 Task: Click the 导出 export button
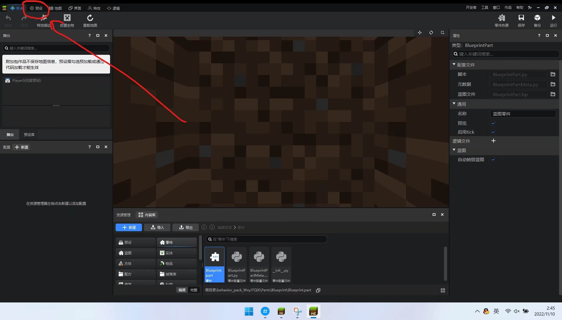tap(186, 227)
